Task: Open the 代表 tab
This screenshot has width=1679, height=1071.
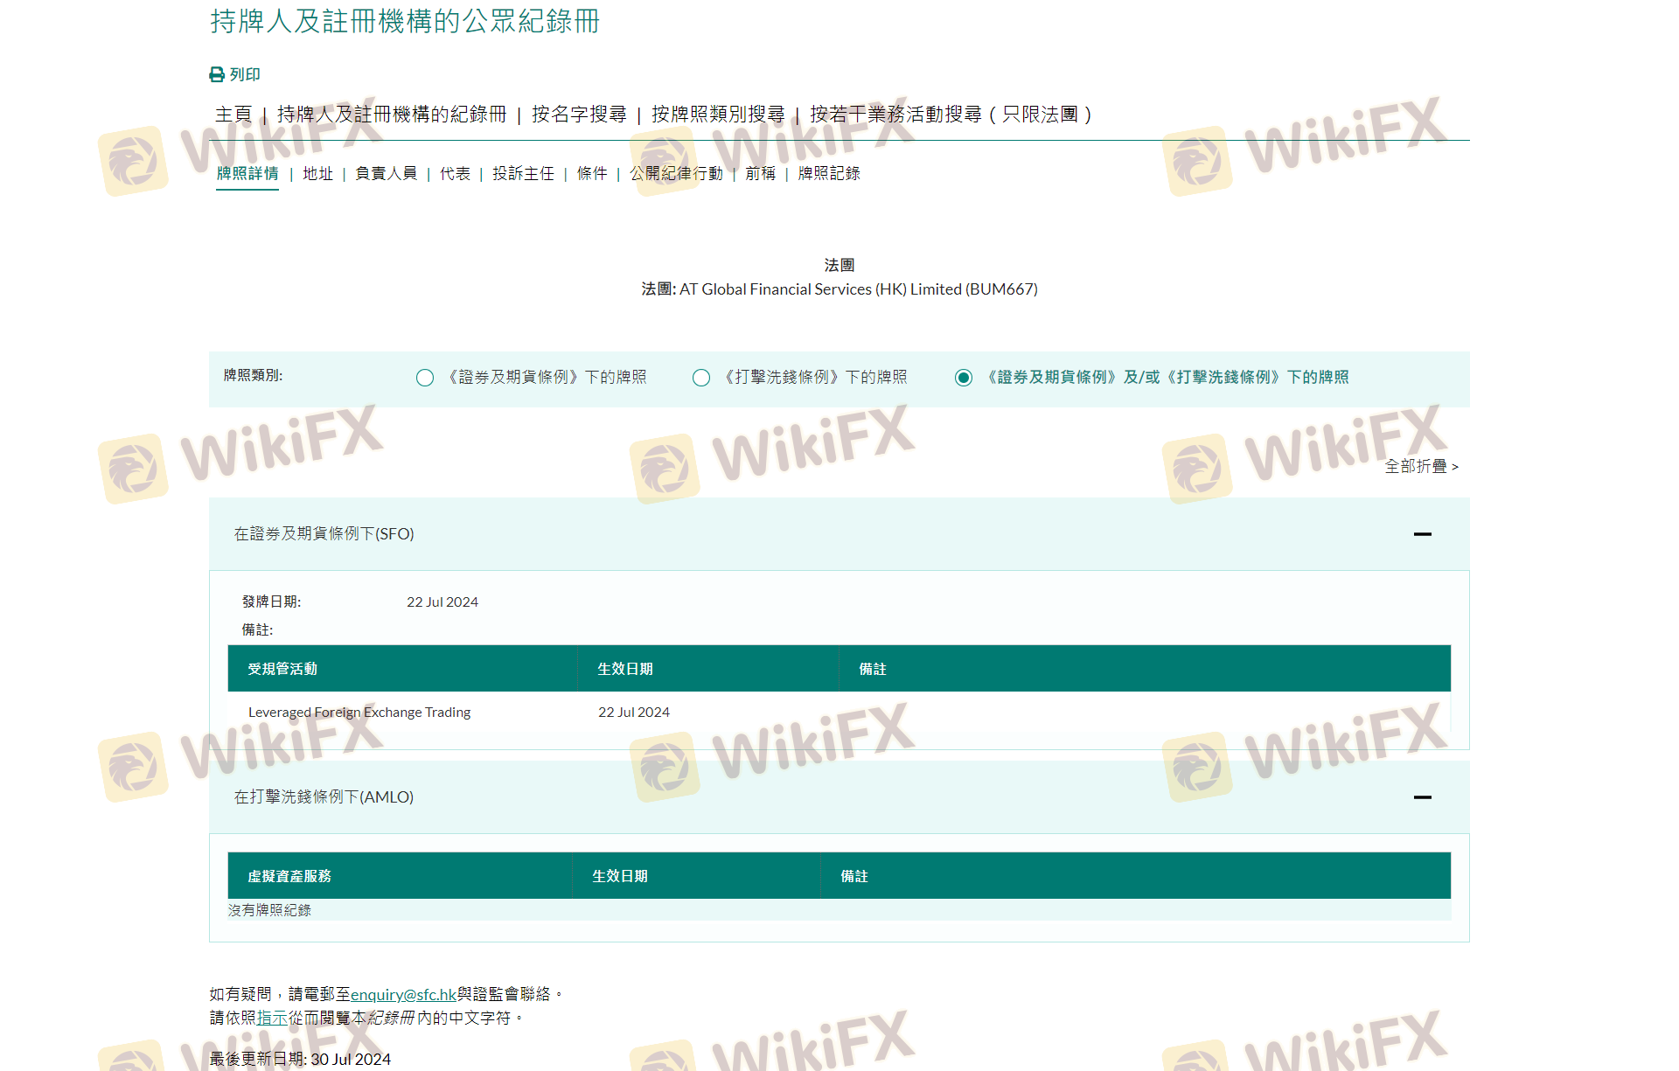Action: (x=455, y=174)
